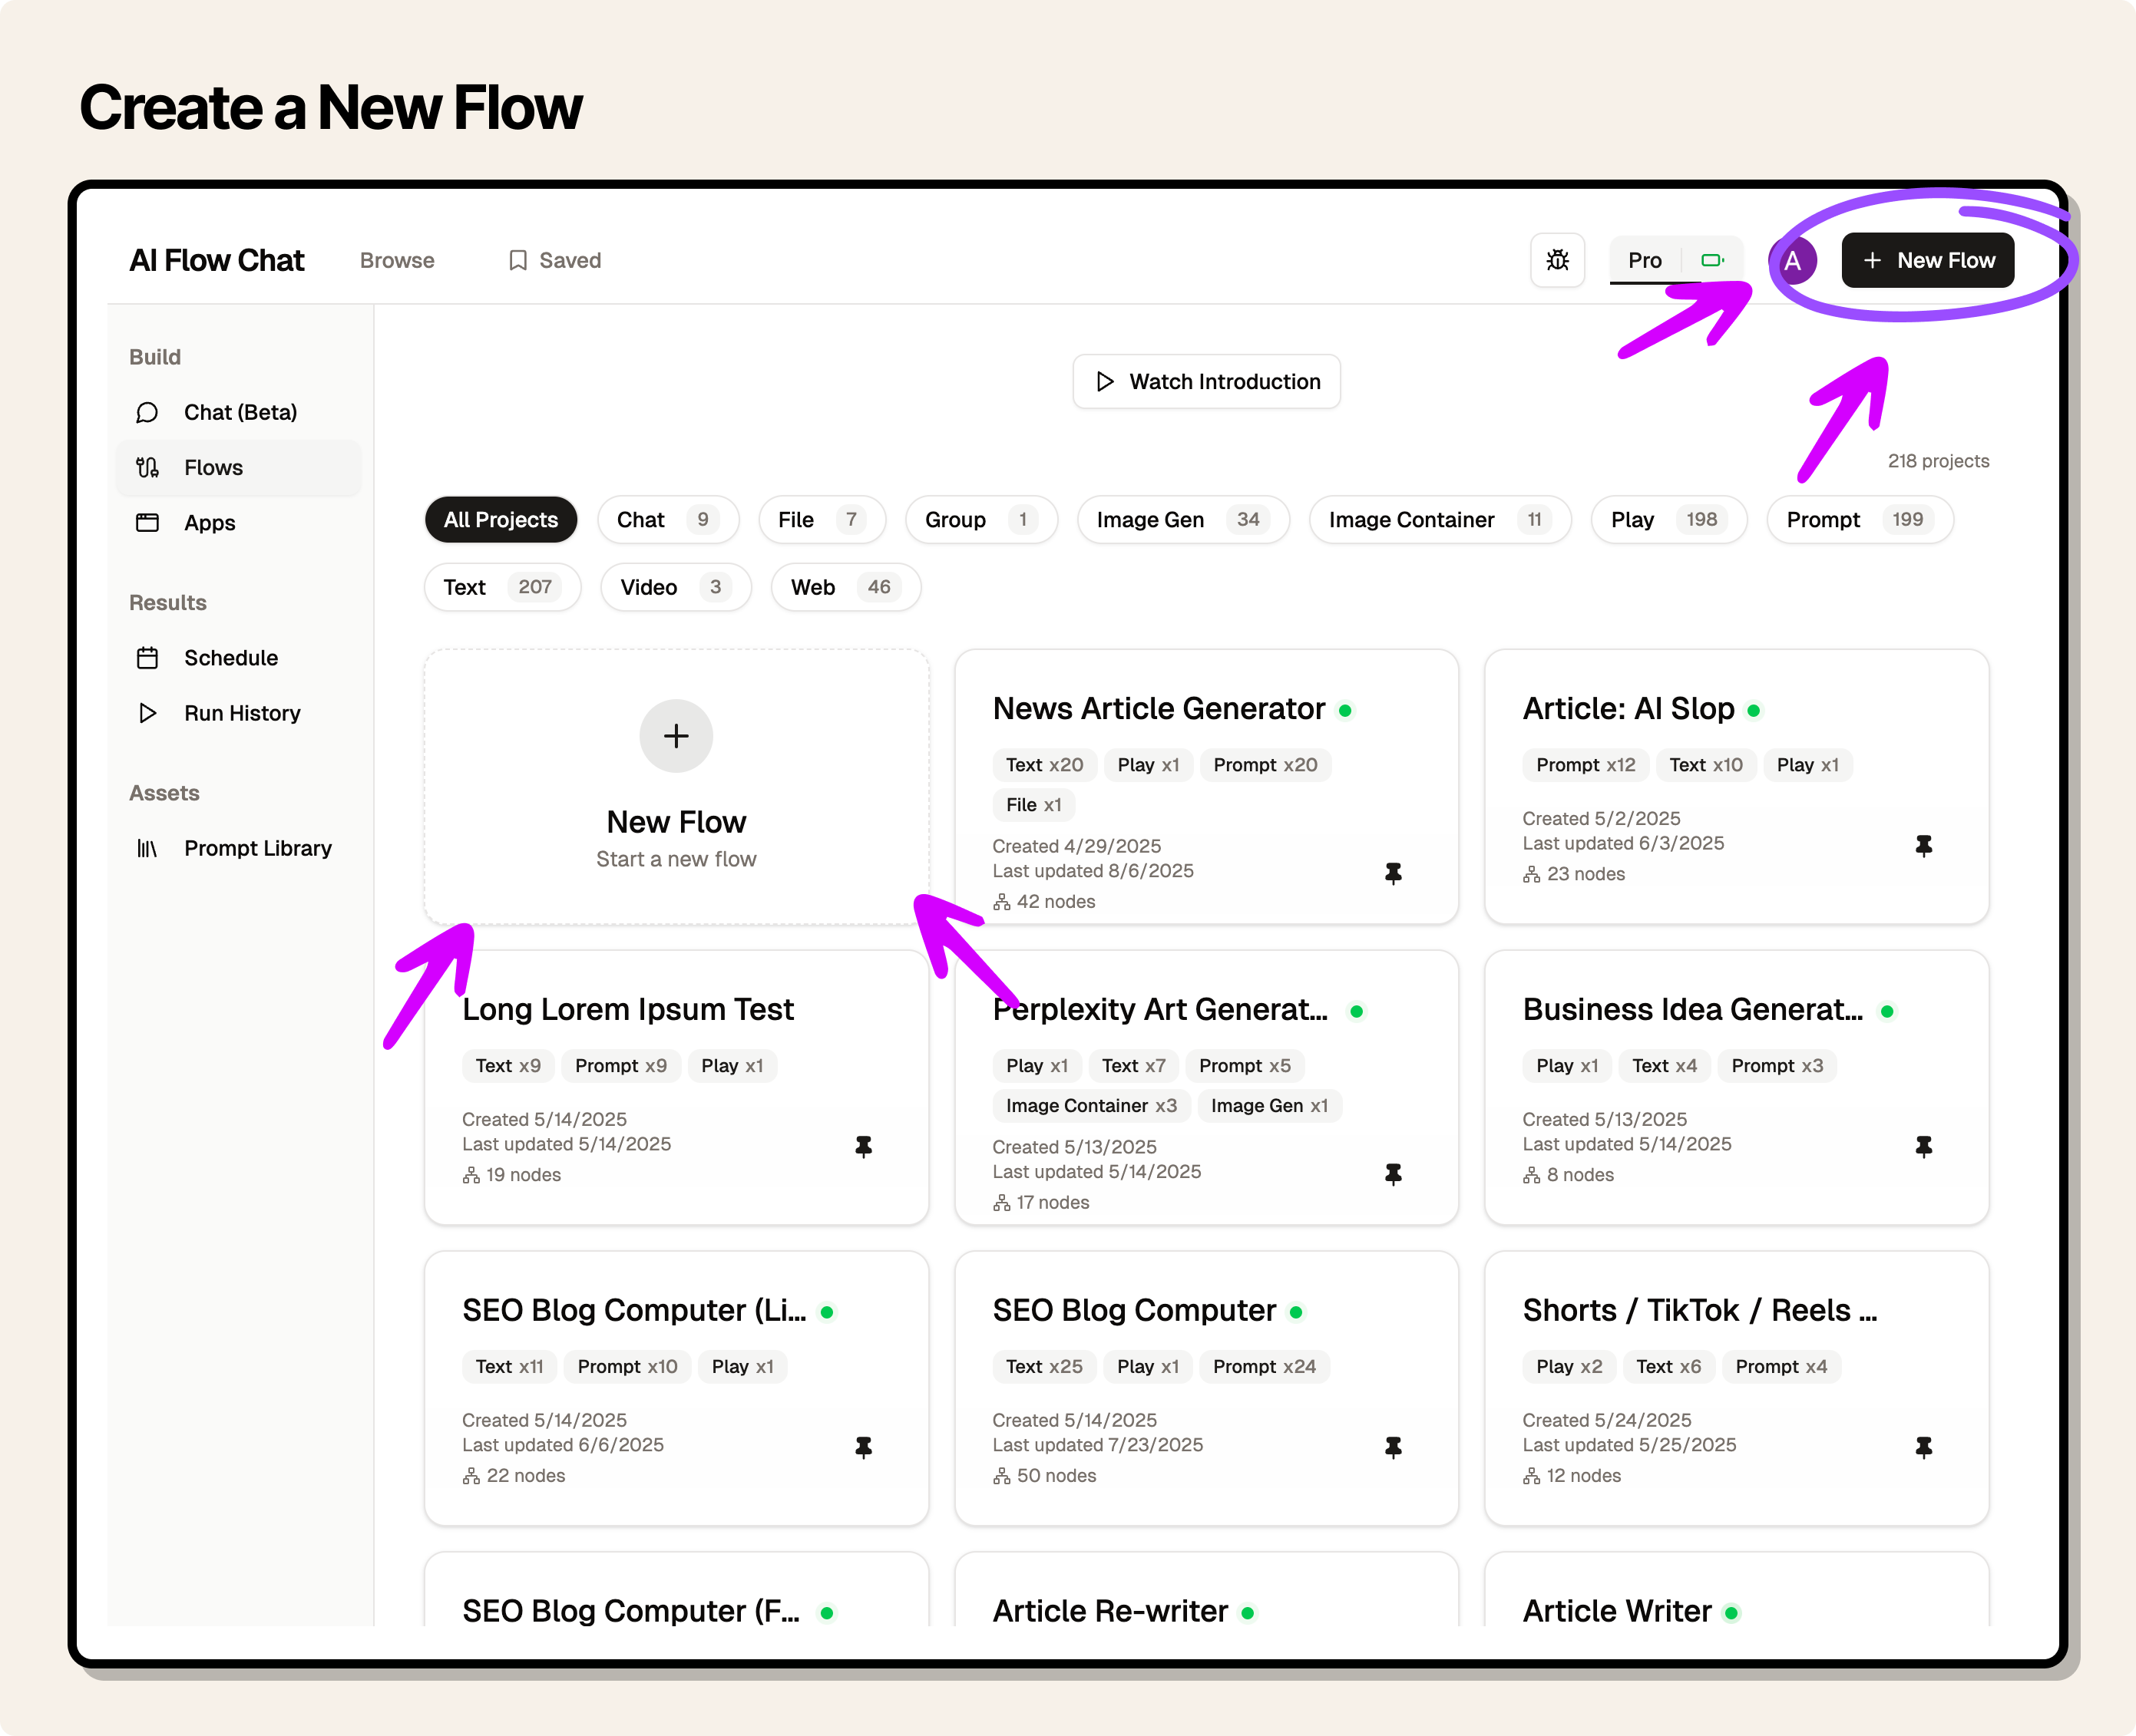Click the green credits icon beside Pro
The width and height of the screenshot is (2136, 1736).
(x=1712, y=260)
